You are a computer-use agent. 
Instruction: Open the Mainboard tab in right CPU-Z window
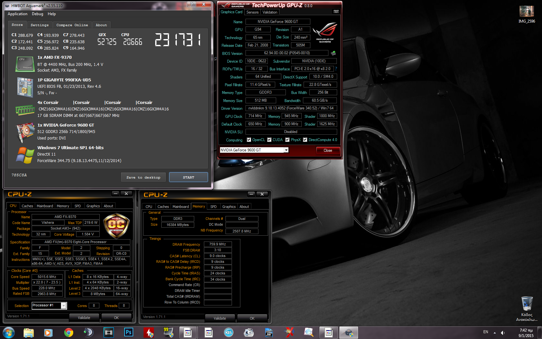click(x=181, y=207)
